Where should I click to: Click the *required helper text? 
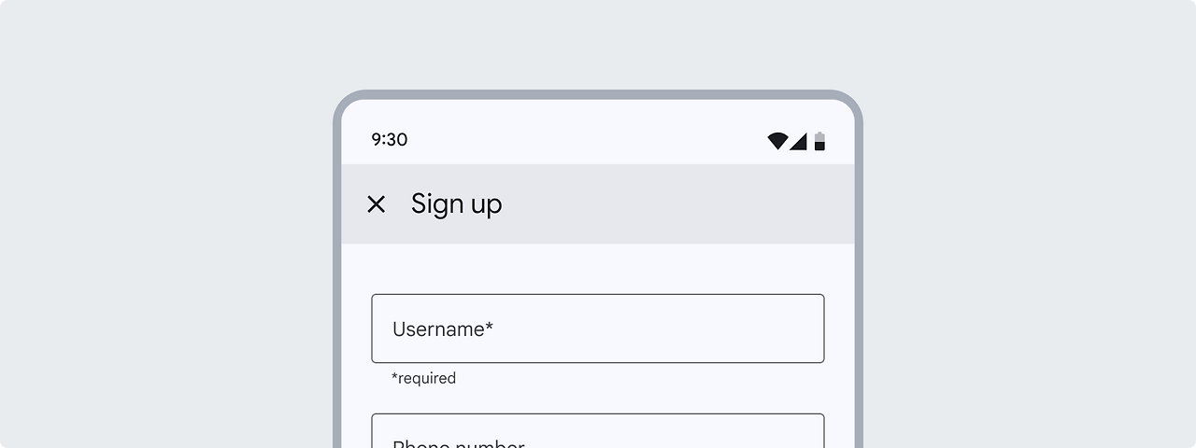point(423,378)
